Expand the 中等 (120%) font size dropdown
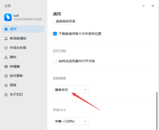 [71, 121]
